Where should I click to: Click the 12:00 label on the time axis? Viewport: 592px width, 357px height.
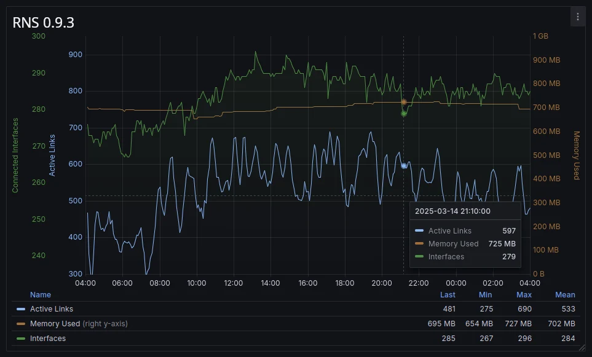[234, 283]
